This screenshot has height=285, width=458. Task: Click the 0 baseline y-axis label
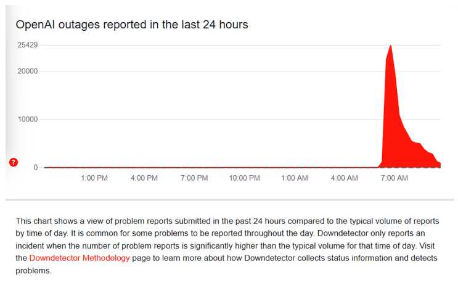[x=36, y=167]
